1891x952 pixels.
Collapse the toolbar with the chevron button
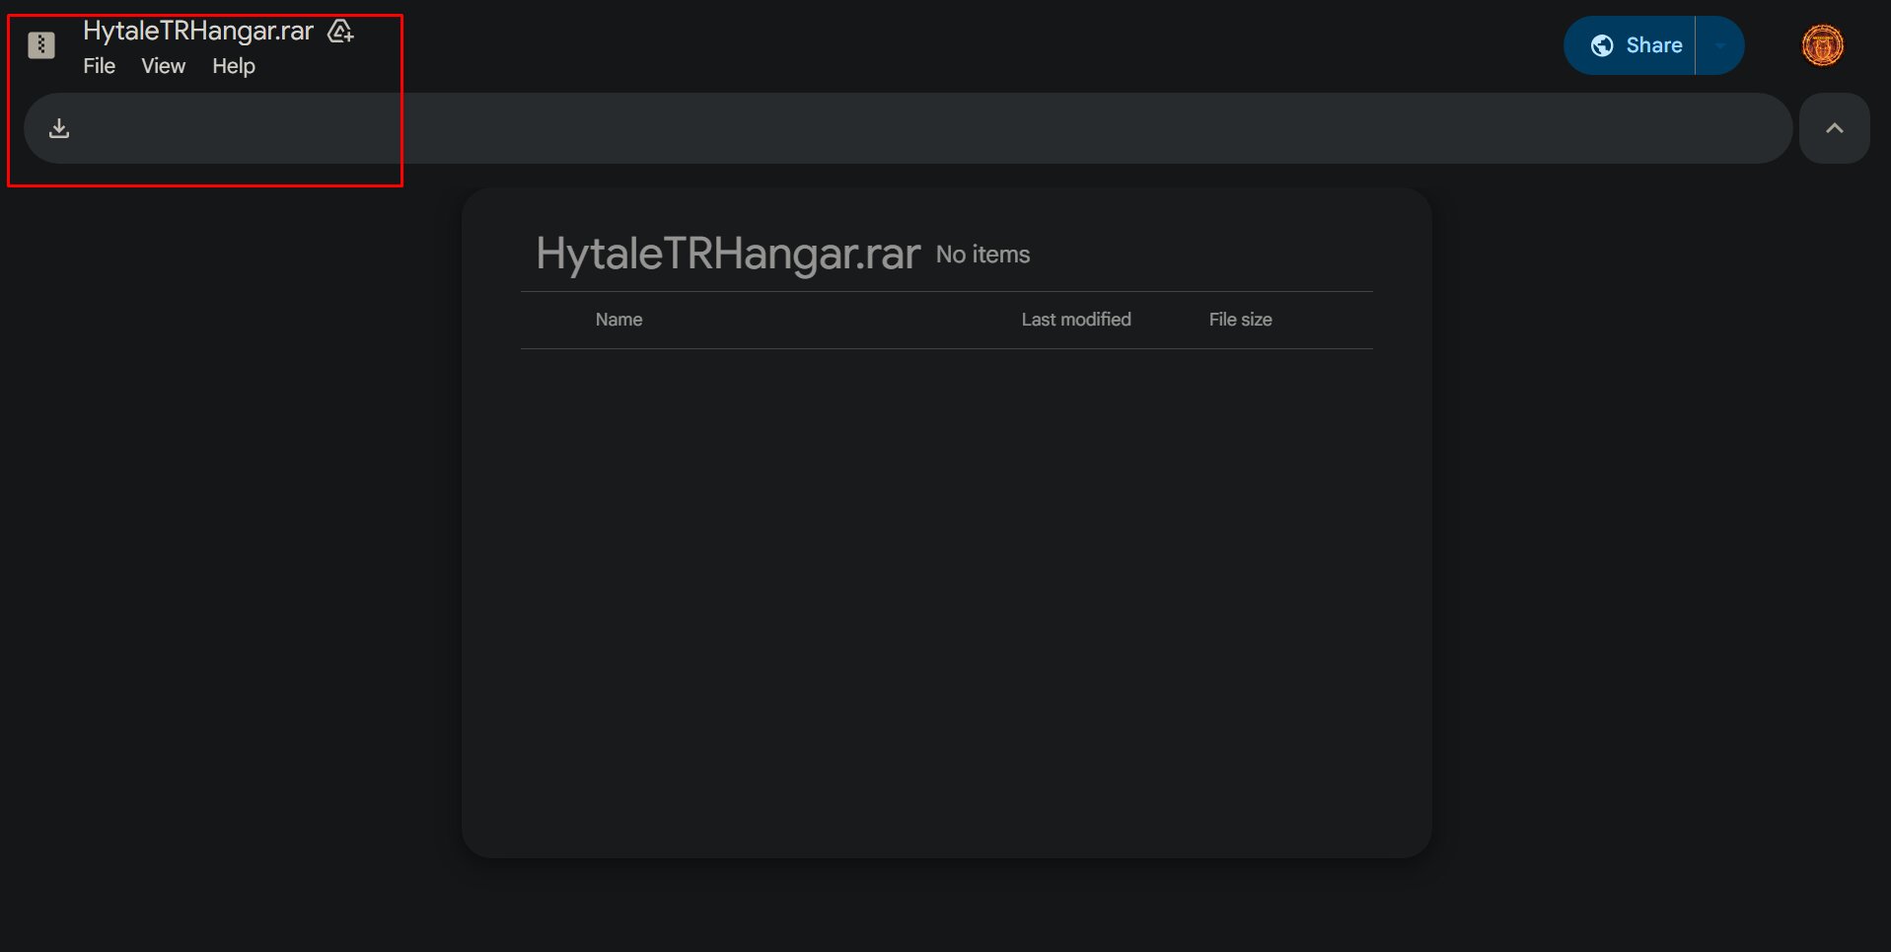tap(1834, 127)
